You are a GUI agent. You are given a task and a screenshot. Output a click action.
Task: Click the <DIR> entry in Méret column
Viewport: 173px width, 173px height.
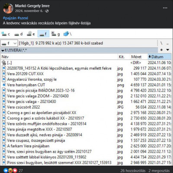[x=136, y=63]
